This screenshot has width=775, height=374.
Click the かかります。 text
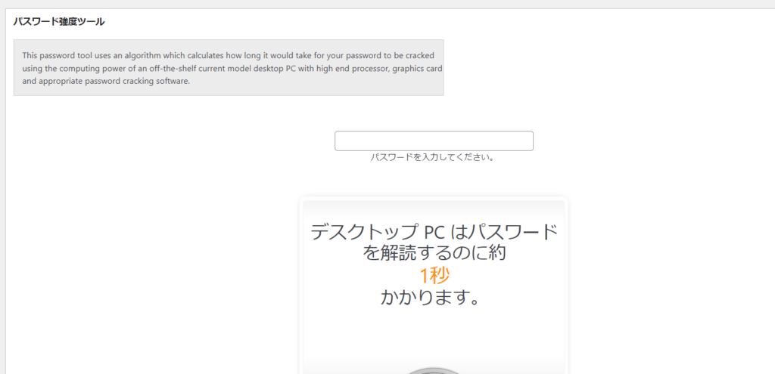pyautogui.click(x=431, y=298)
